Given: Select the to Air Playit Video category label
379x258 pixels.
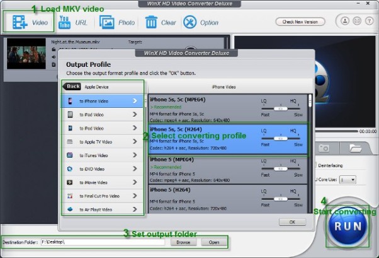Looking at the screenshot, I should [96, 209].
